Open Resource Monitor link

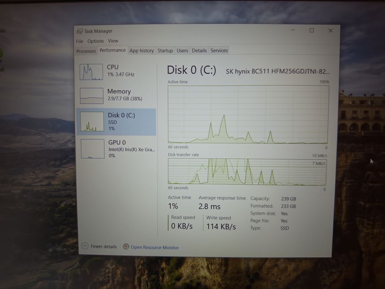point(155,247)
